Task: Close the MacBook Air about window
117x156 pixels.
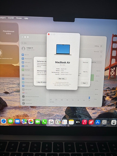Action: coord(49,34)
